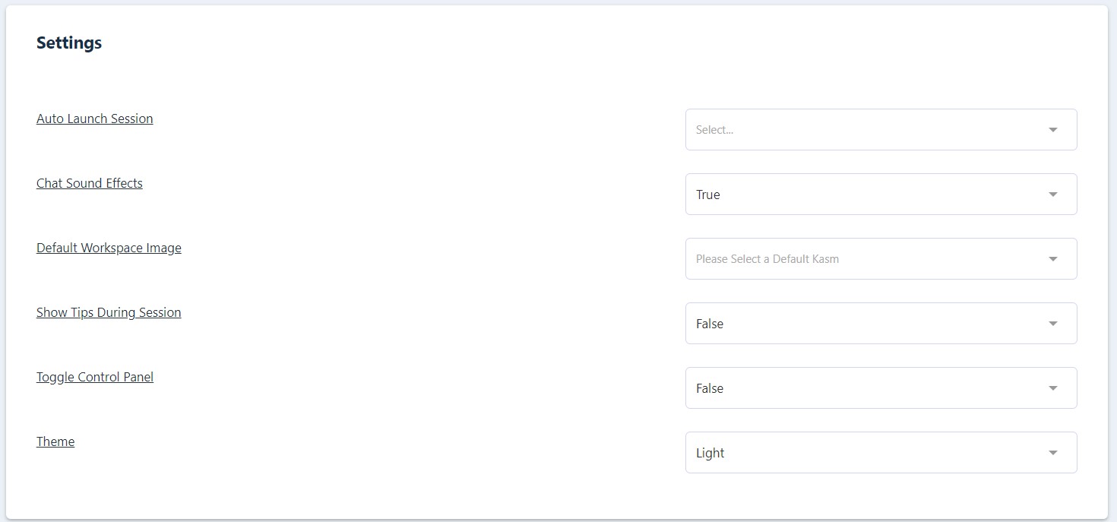
Task: Click the Chat Sound Effects dropdown arrow
Action: (1053, 195)
